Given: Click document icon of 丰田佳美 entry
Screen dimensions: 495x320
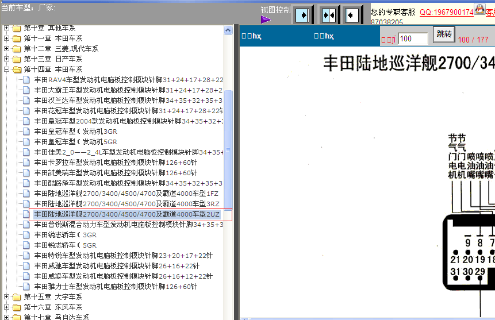Looking at the screenshot, I should [26, 152].
